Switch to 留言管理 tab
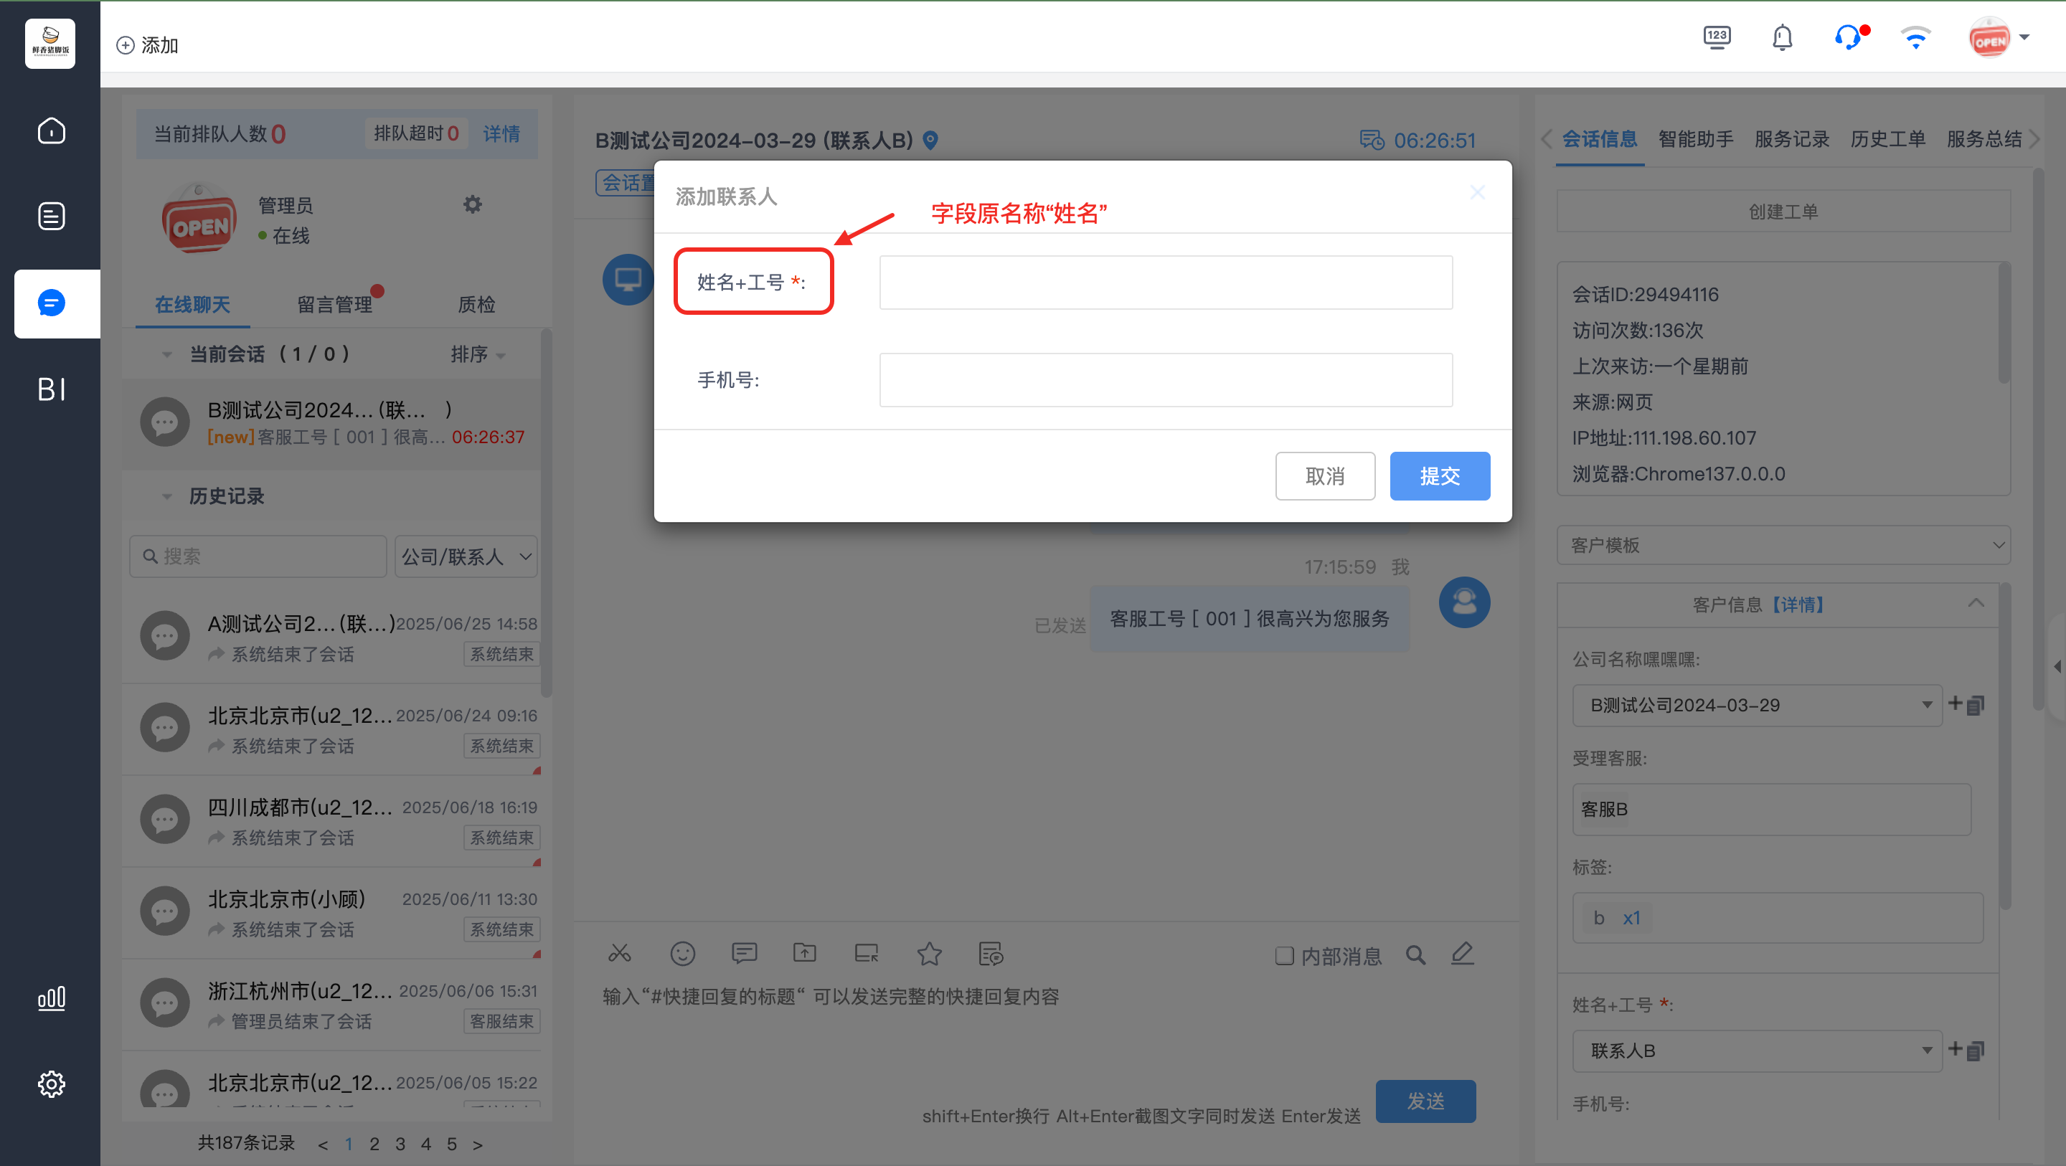Image resolution: width=2066 pixels, height=1166 pixels. tap(335, 305)
